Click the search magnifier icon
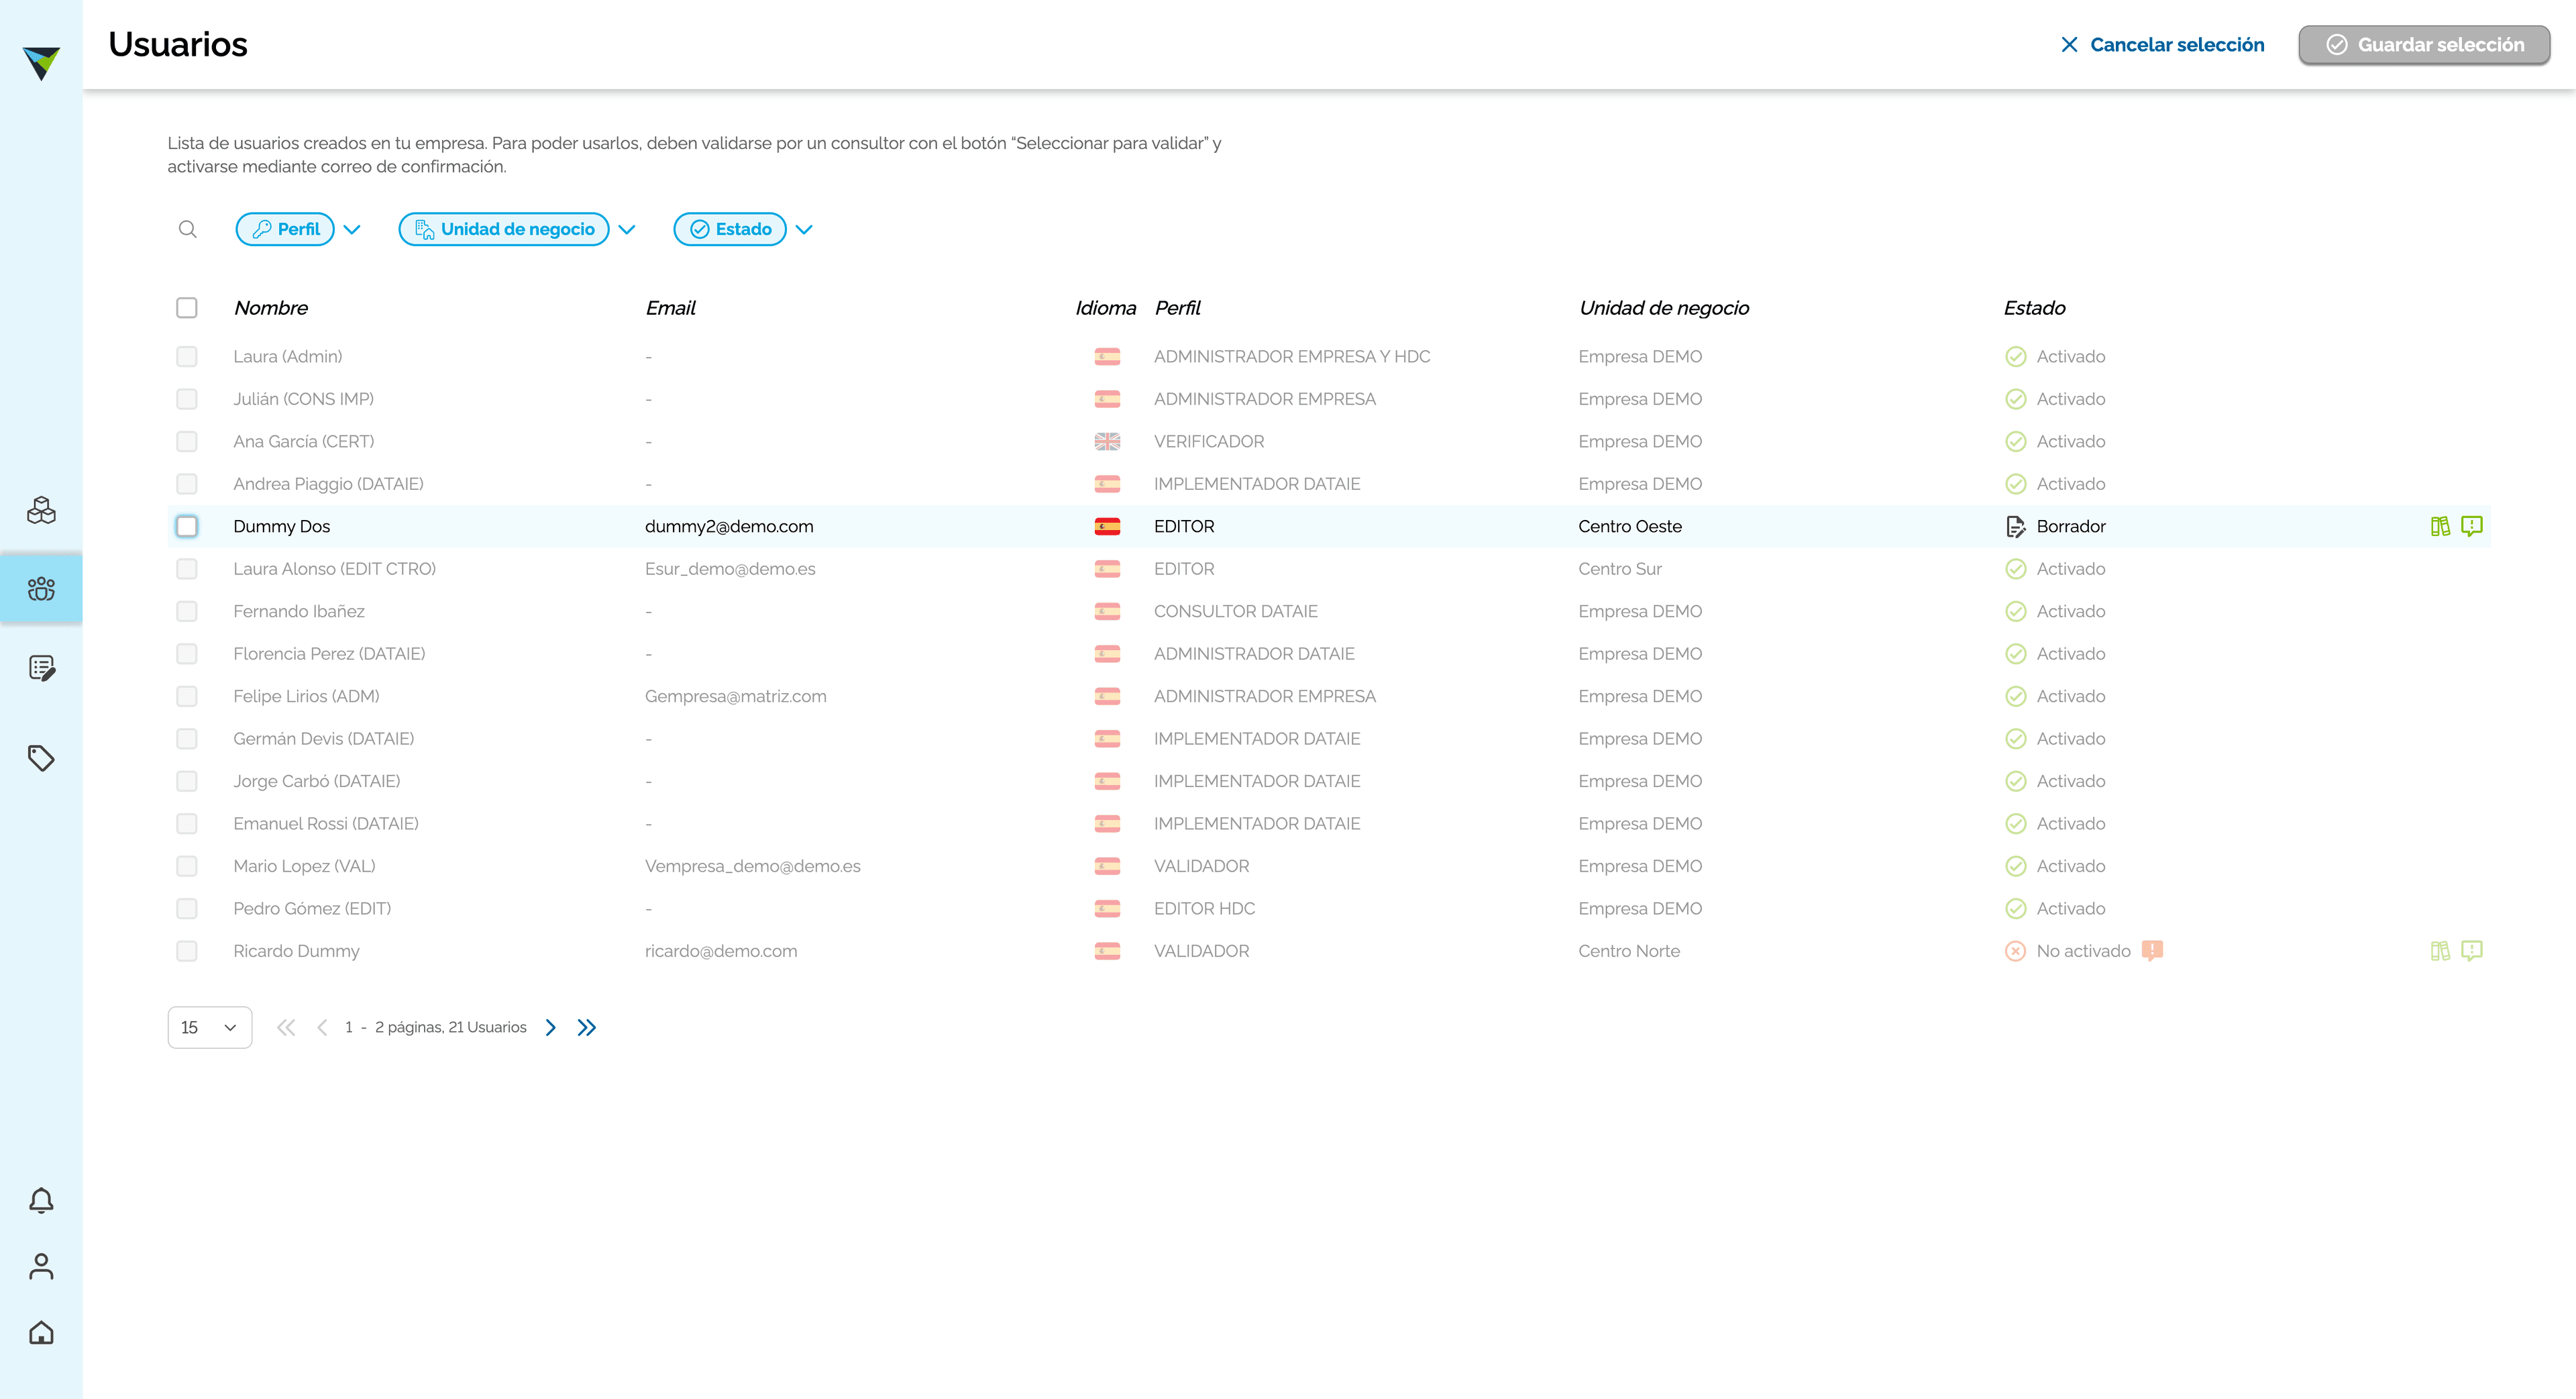This screenshot has width=2576, height=1399. pos(187,229)
